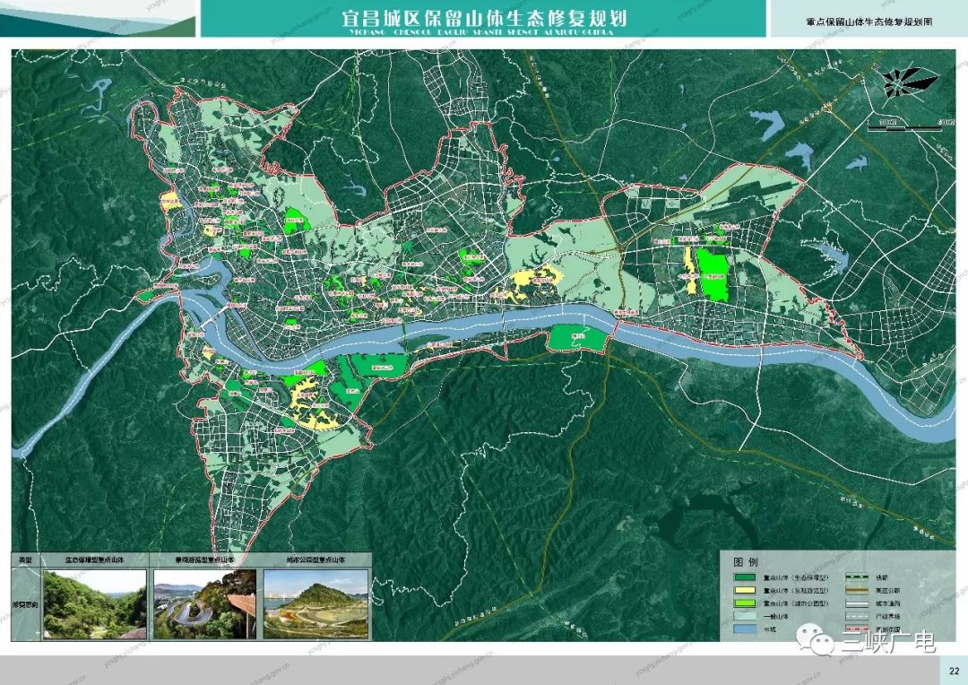Click the railway line legend symbol
Screen dimensions: 968x685
pos(855,578)
